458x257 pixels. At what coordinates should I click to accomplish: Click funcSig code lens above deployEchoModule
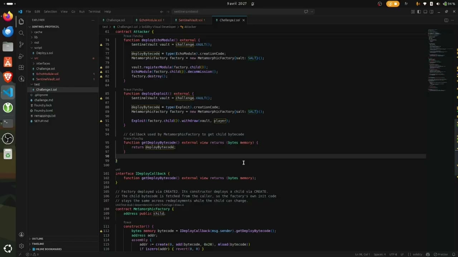[138, 36]
